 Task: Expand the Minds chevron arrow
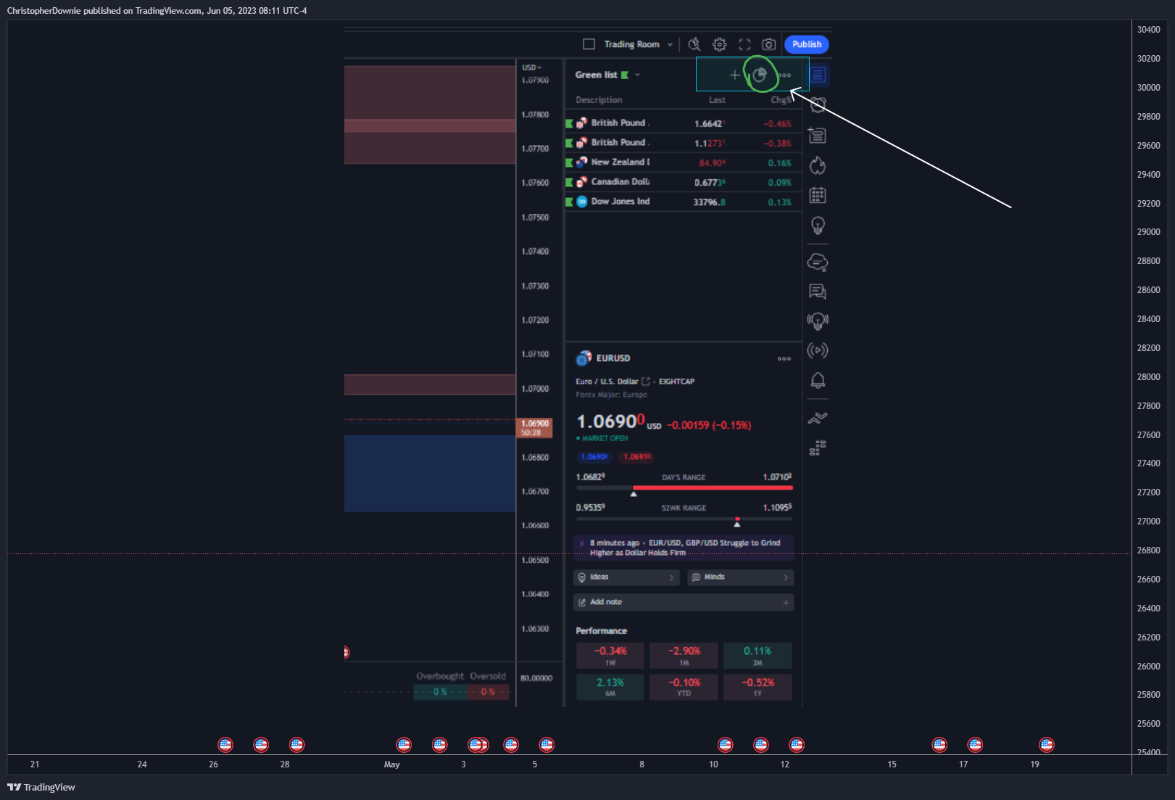786,577
